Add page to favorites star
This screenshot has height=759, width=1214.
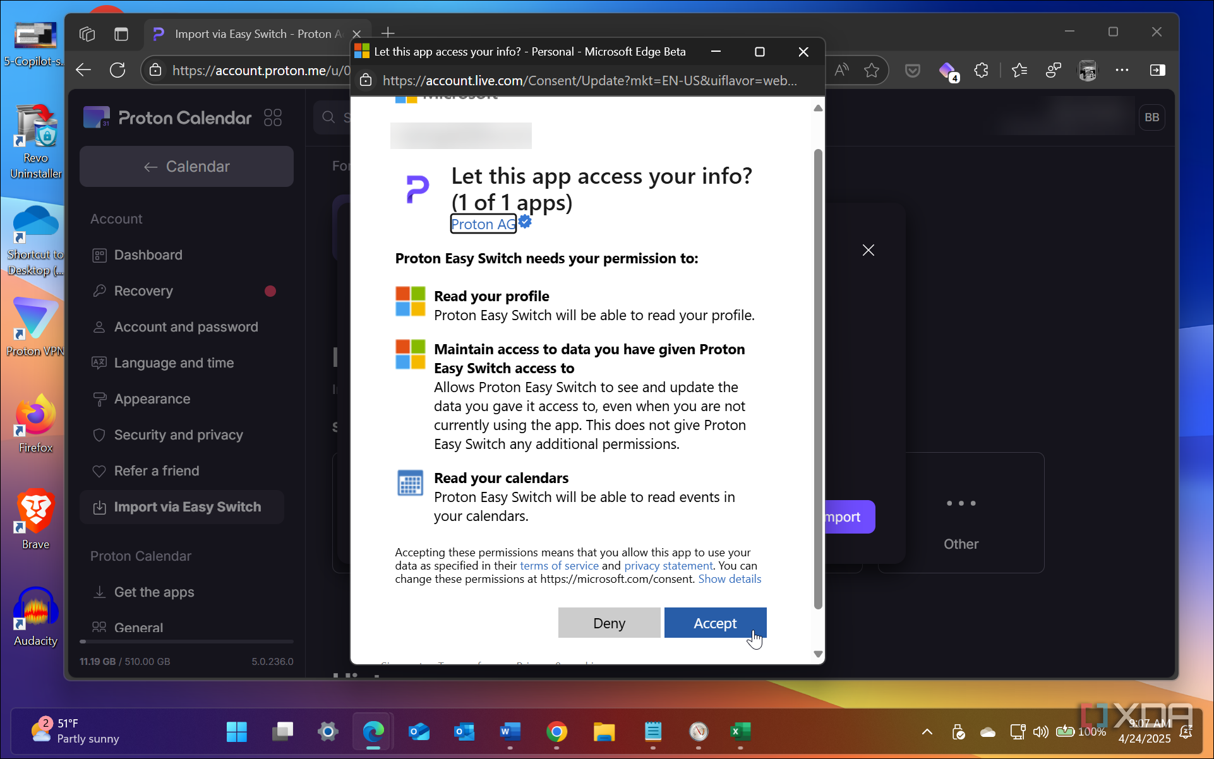(872, 70)
